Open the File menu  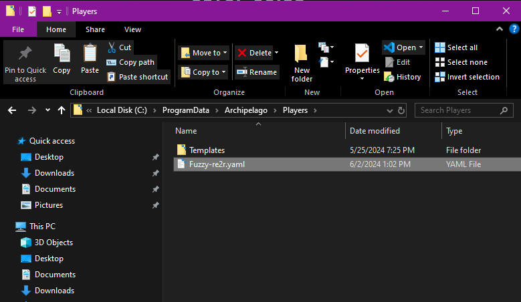18,29
